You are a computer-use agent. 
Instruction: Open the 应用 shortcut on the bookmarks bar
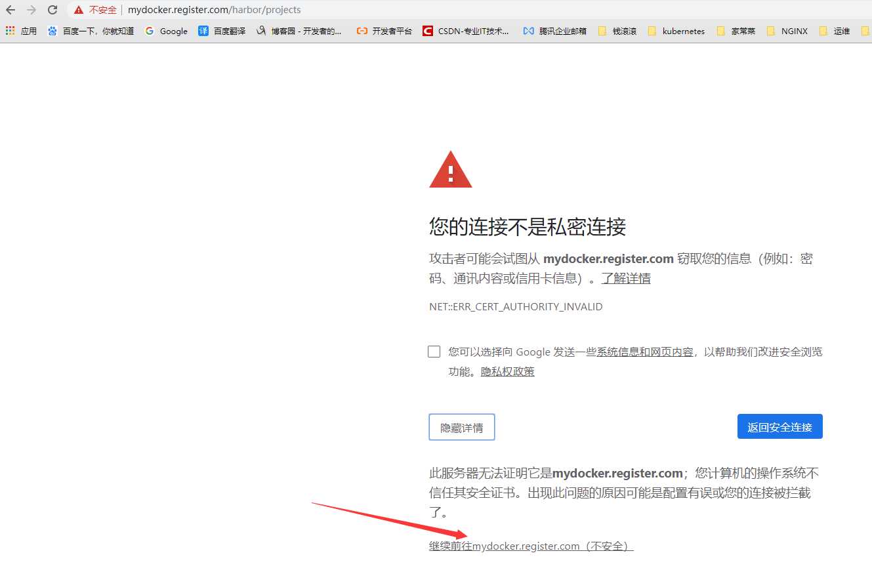click(21, 30)
